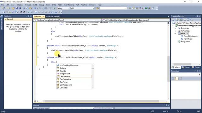Click the View Code icon in Solution Explorer toolbar
The width and height of the screenshot is (202, 113).
(x=185, y=19)
